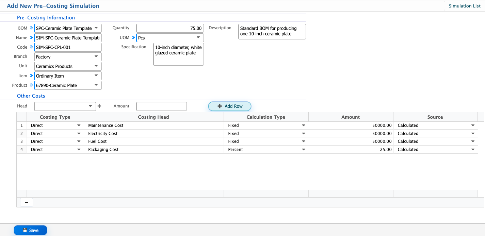Click the Amount input in Other Costs

point(162,106)
